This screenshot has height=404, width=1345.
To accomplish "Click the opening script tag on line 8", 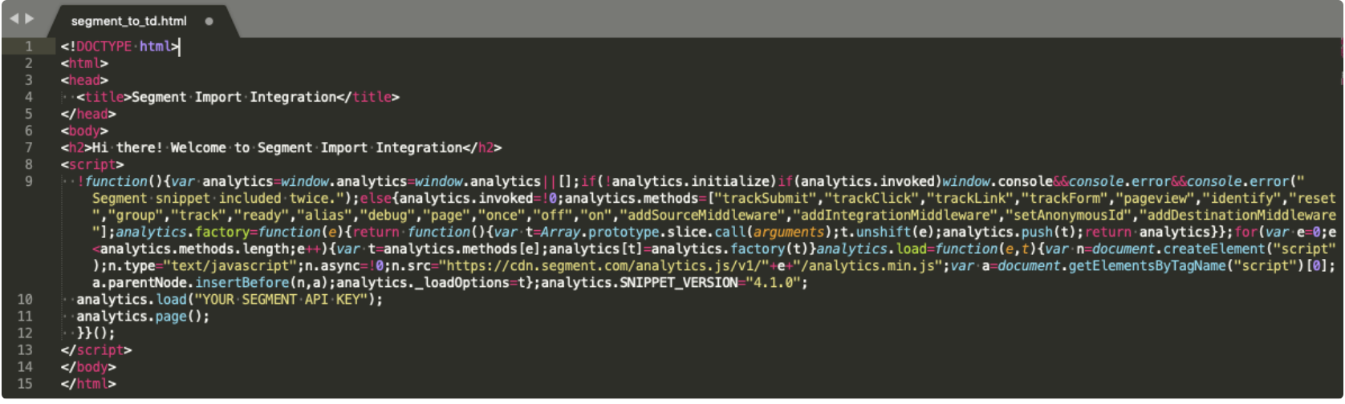I will (x=92, y=164).
